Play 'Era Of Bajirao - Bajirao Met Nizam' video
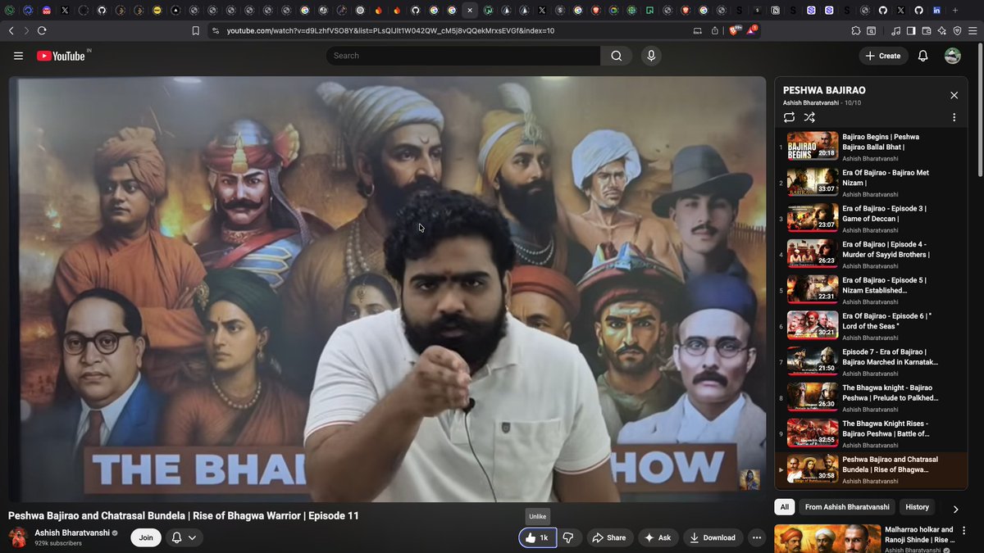Viewport: 984px width, 553px height. (871, 183)
